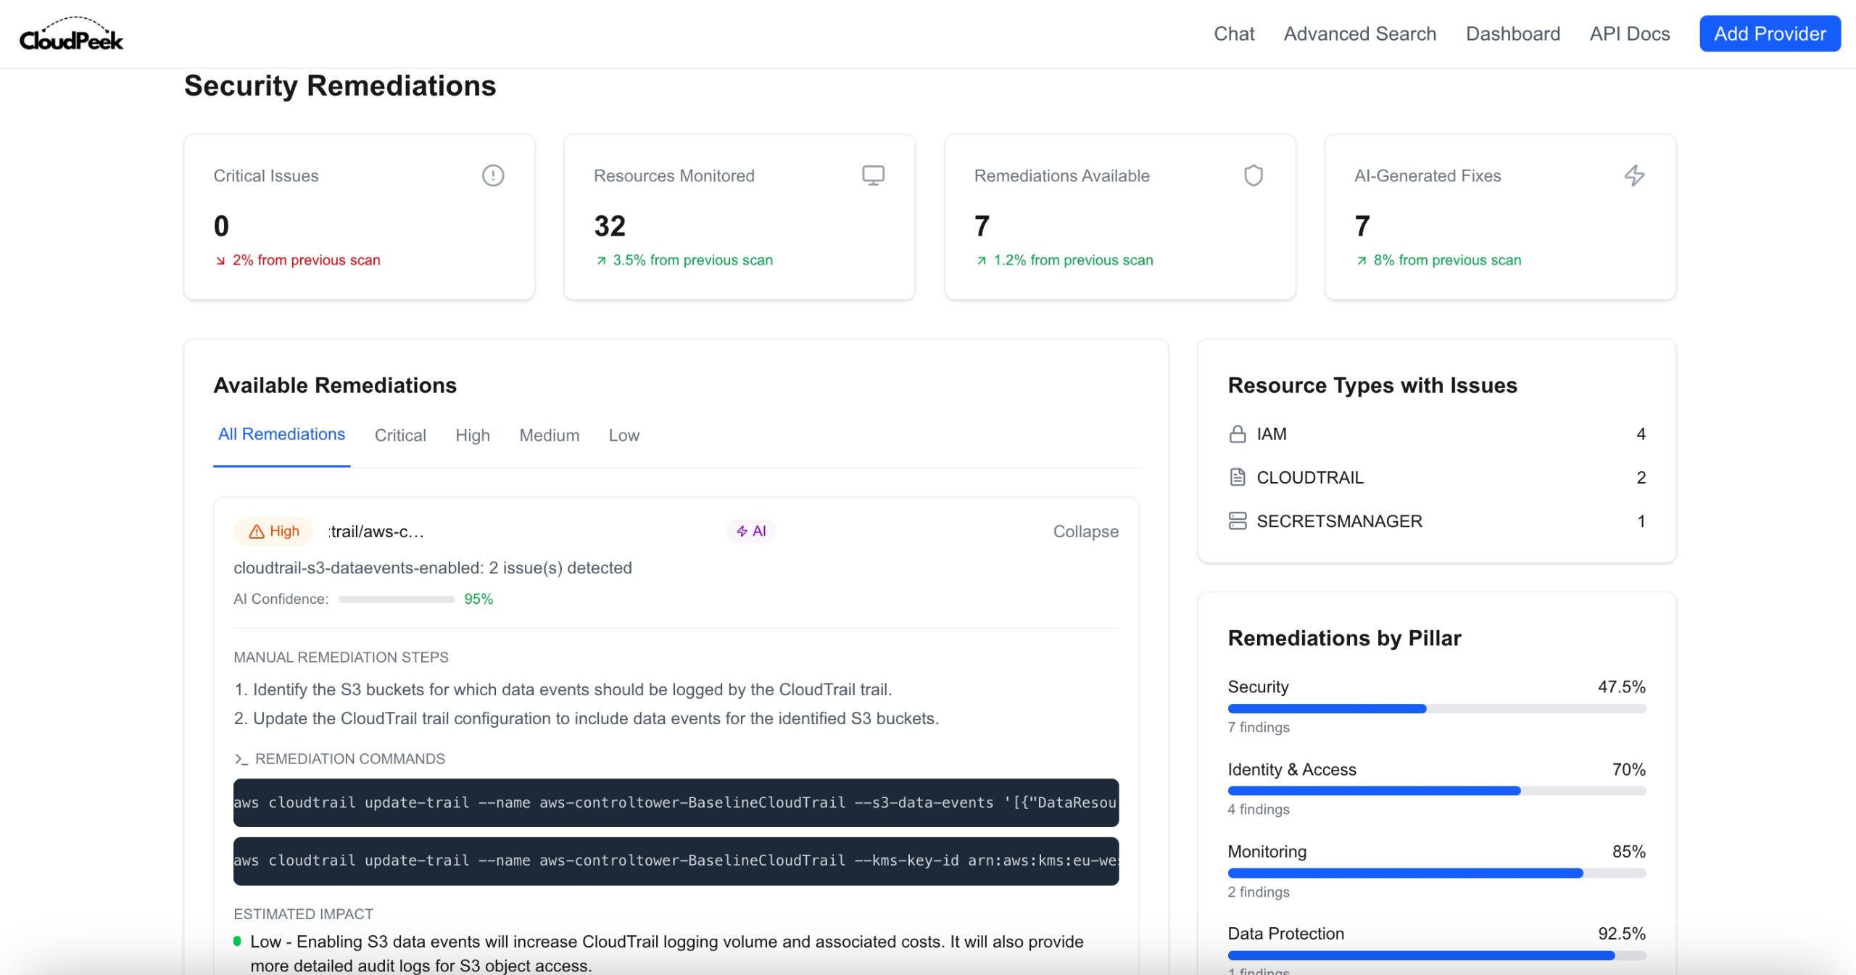The height and width of the screenshot is (975, 1856).
Task: Click the 8% from previous scan text
Action: tap(1447, 260)
